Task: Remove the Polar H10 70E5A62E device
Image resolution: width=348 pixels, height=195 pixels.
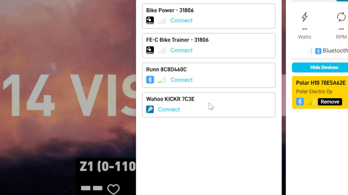Action: click(330, 102)
